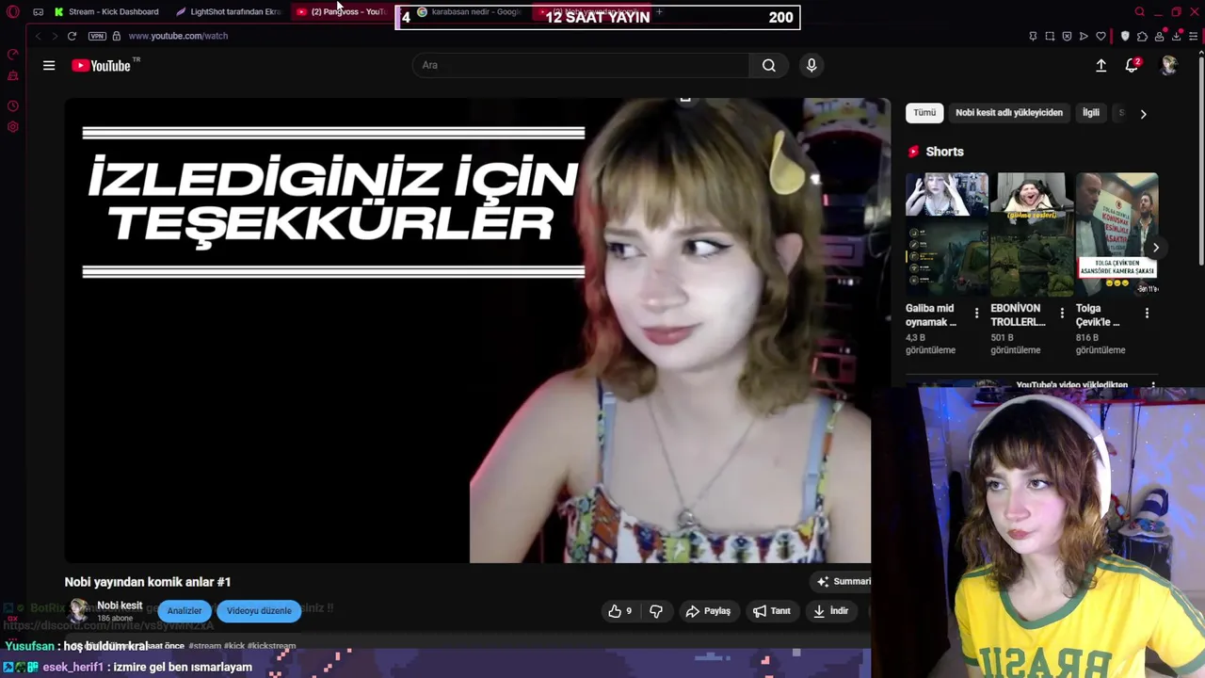Click the #kickstream hashtag
This screenshot has width=1205, height=678.
coord(271,646)
